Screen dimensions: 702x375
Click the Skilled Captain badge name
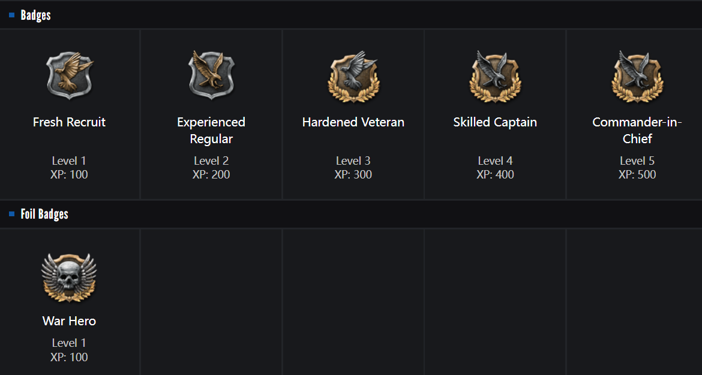tap(495, 122)
